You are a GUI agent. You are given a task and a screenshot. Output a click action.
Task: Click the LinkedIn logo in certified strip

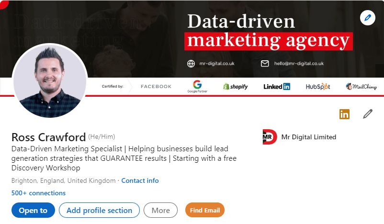(x=277, y=87)
